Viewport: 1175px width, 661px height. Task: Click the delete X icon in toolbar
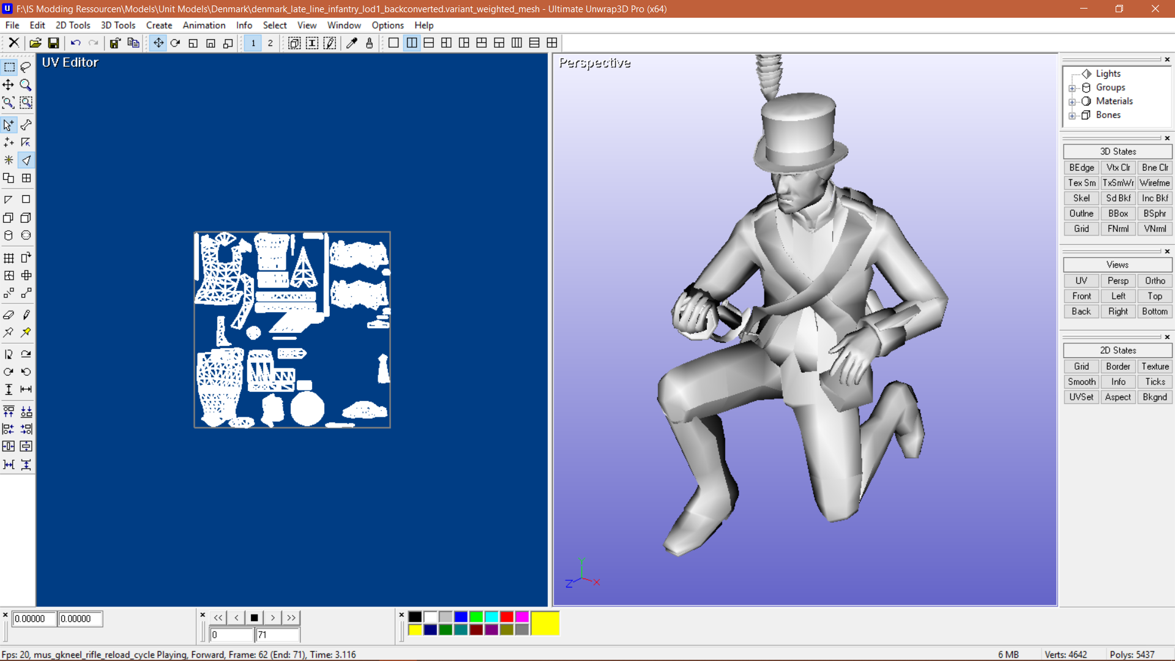click(x=13, y=43)
